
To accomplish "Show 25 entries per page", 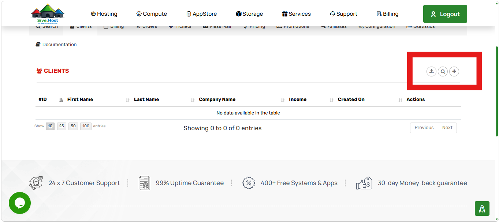I will click(62, 126).
